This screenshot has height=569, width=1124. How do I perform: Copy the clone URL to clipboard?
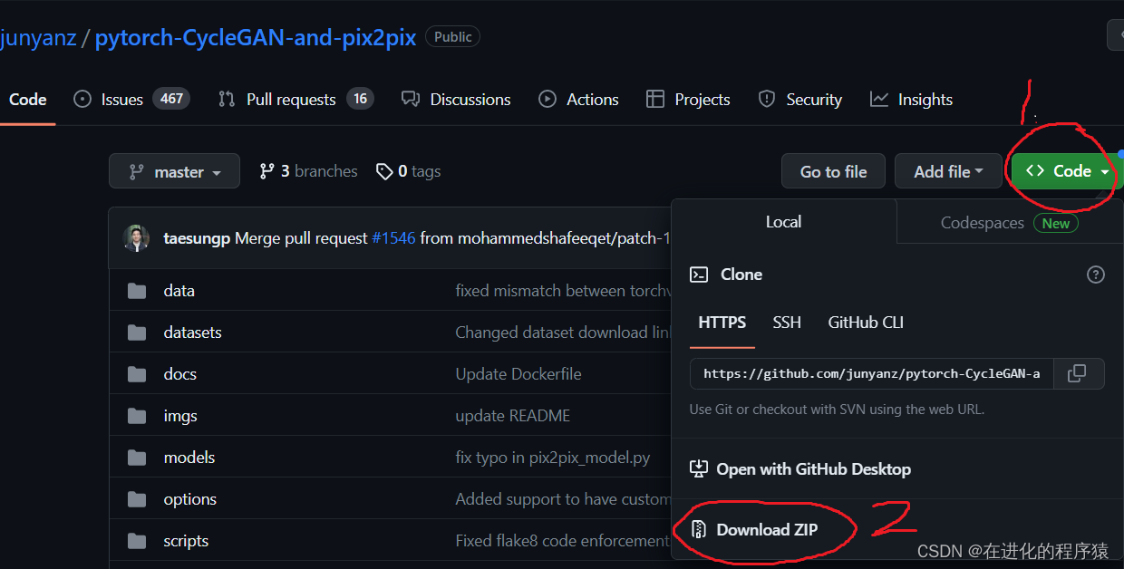pyautogui.click(x=1079, y=373)
